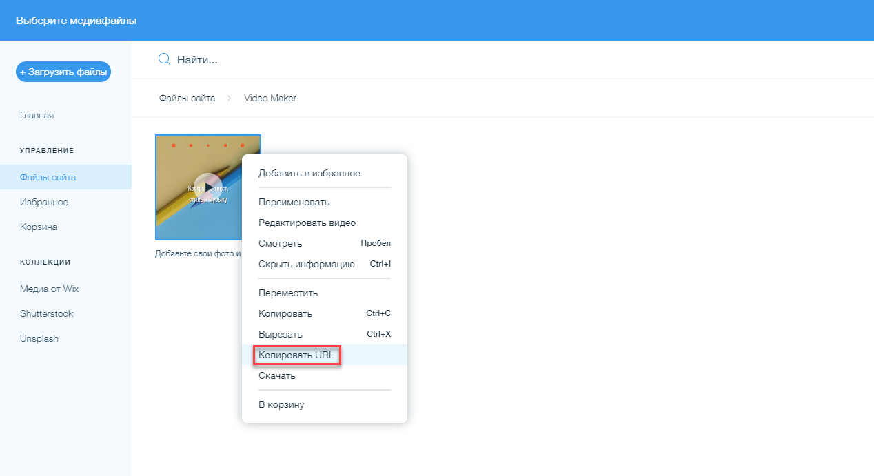Open Медиа от Wix collection
Viewport: 874px width, 476px height.
(x=49, y=289)
